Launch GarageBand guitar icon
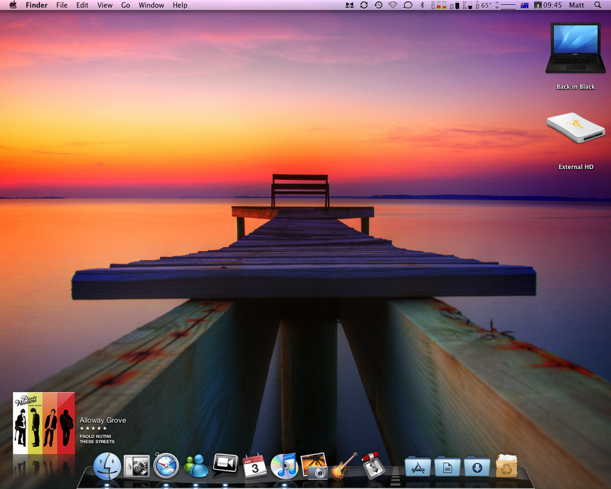Screen dimensions: 611x489 343,466
